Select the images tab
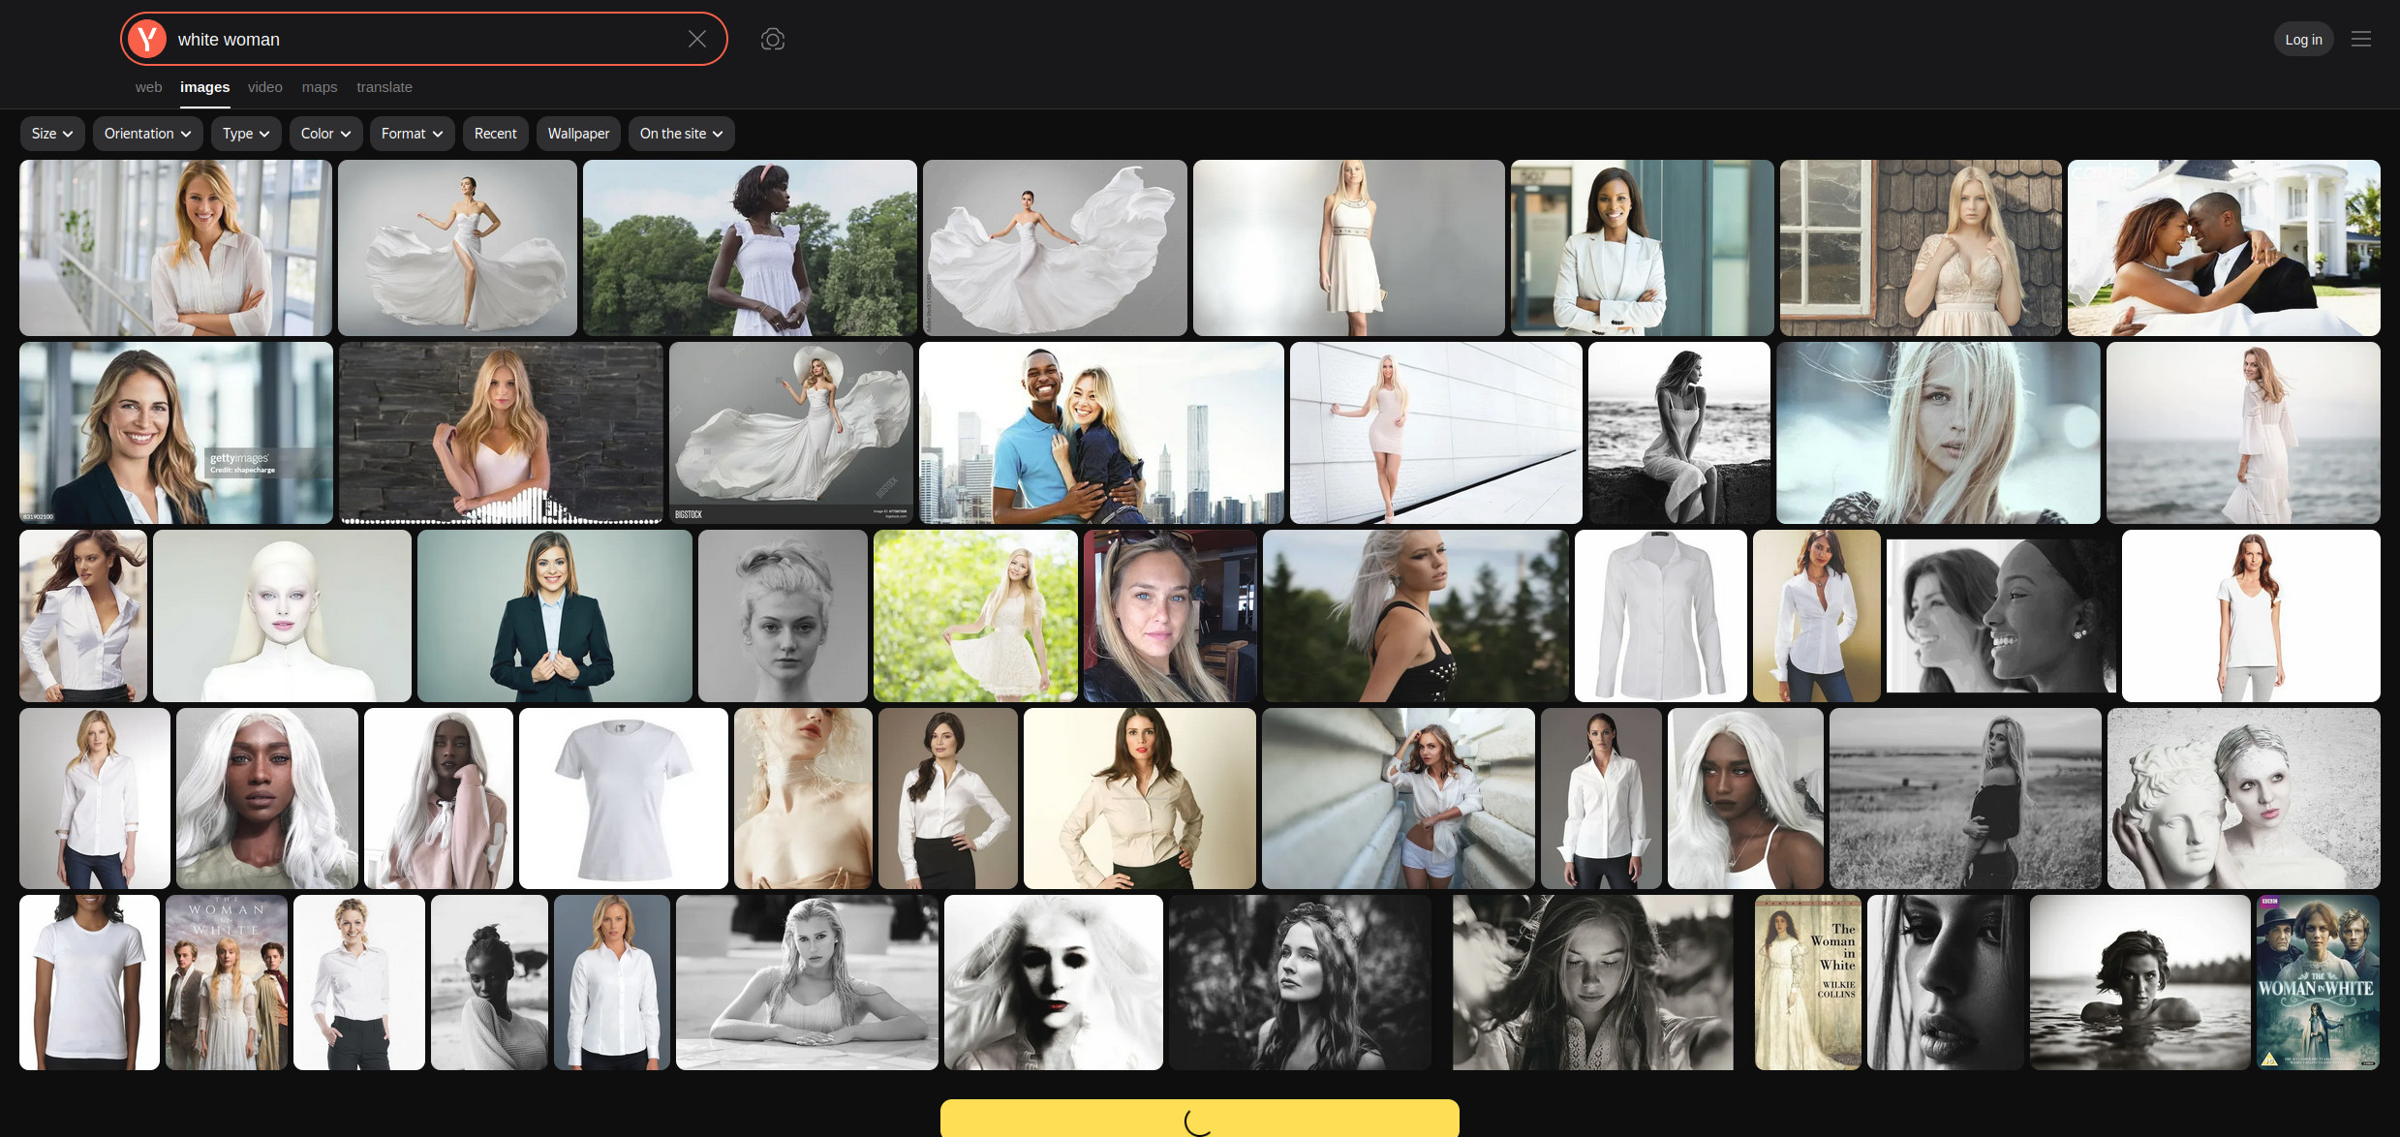The image size is (2400, 1137). [204, 87]
